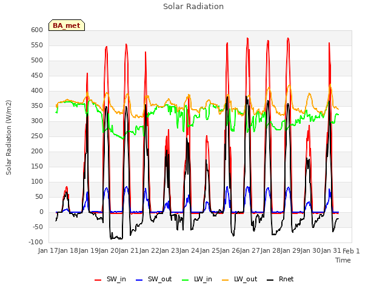
Task: Click the orange LW_out legend swatch
Action: [226, 280]
